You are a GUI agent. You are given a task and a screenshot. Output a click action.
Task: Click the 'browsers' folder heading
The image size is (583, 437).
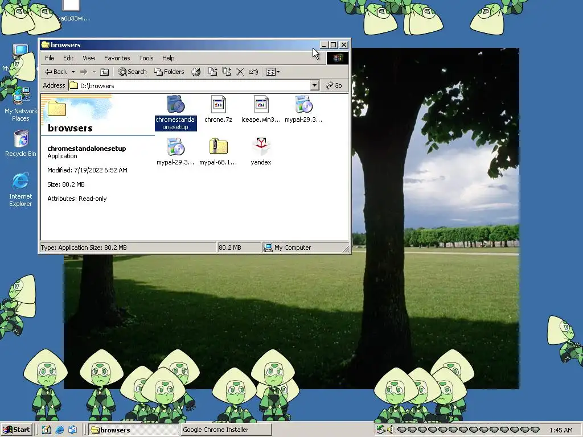tap(70, 128)
